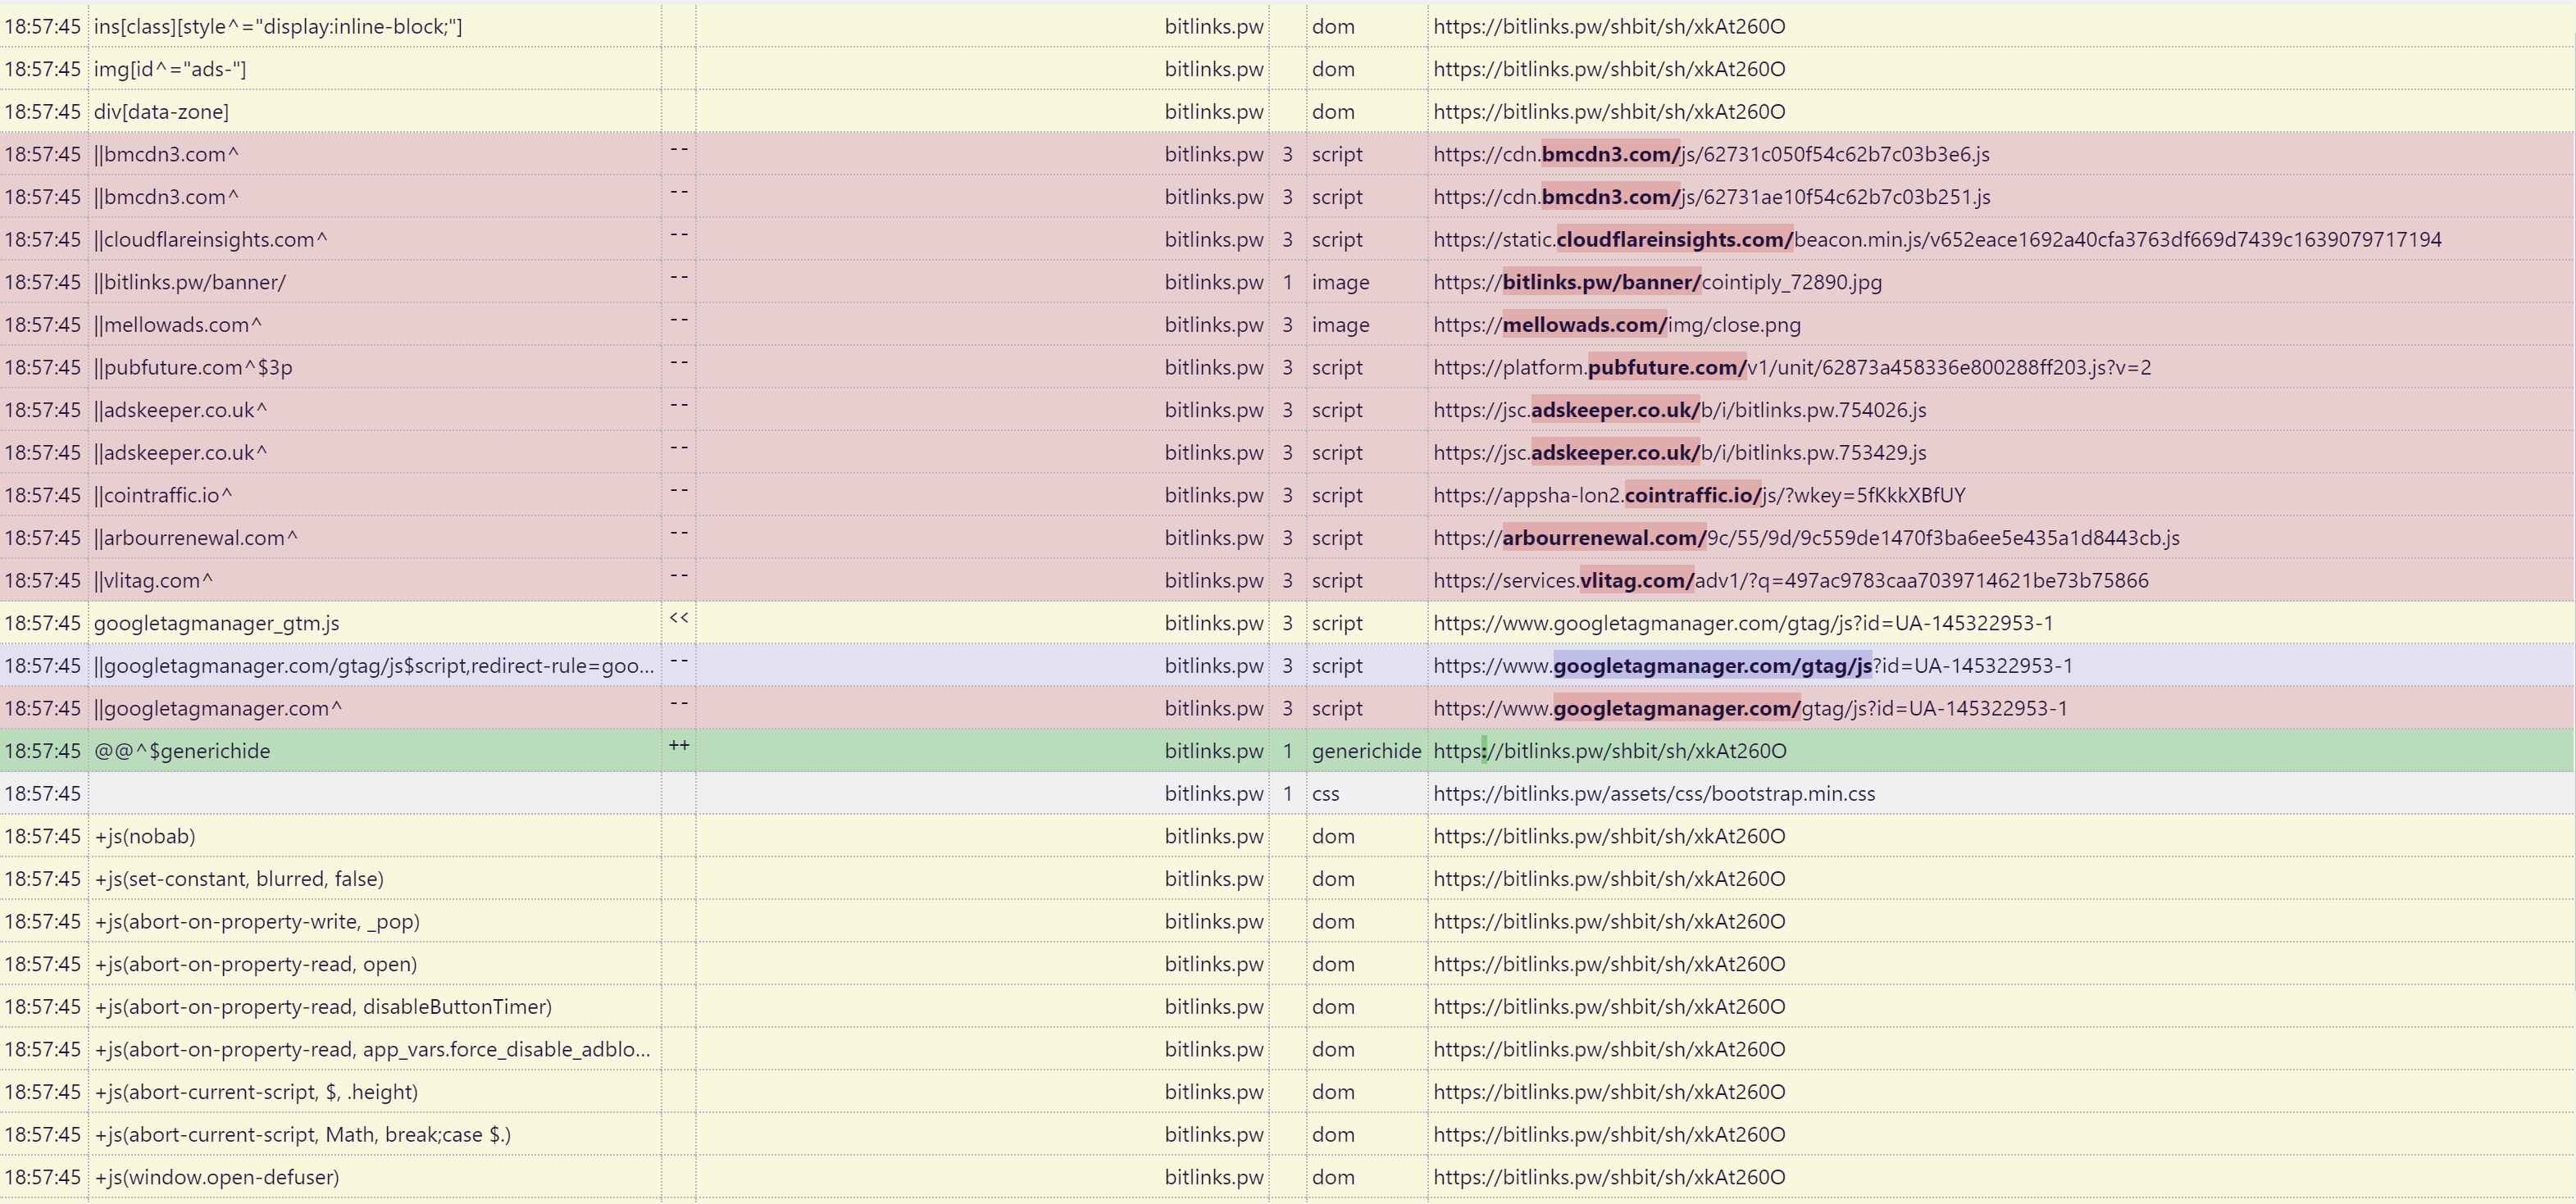The width and height of the screenshot is (2576, 1204).
Task: Select +js(abort-on-property-write, _pop) filter
Action: pos(257,922)
